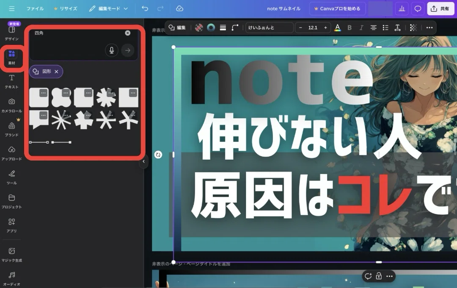
Task: Click the 編集 shape edit button
Action: (177, 28)
